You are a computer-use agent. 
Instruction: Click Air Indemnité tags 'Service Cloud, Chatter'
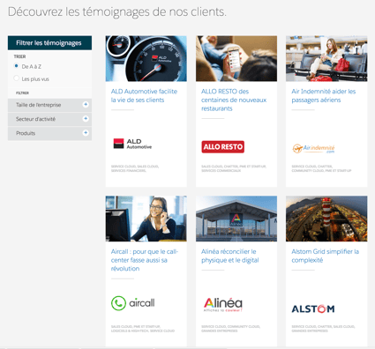coord(321,168)
